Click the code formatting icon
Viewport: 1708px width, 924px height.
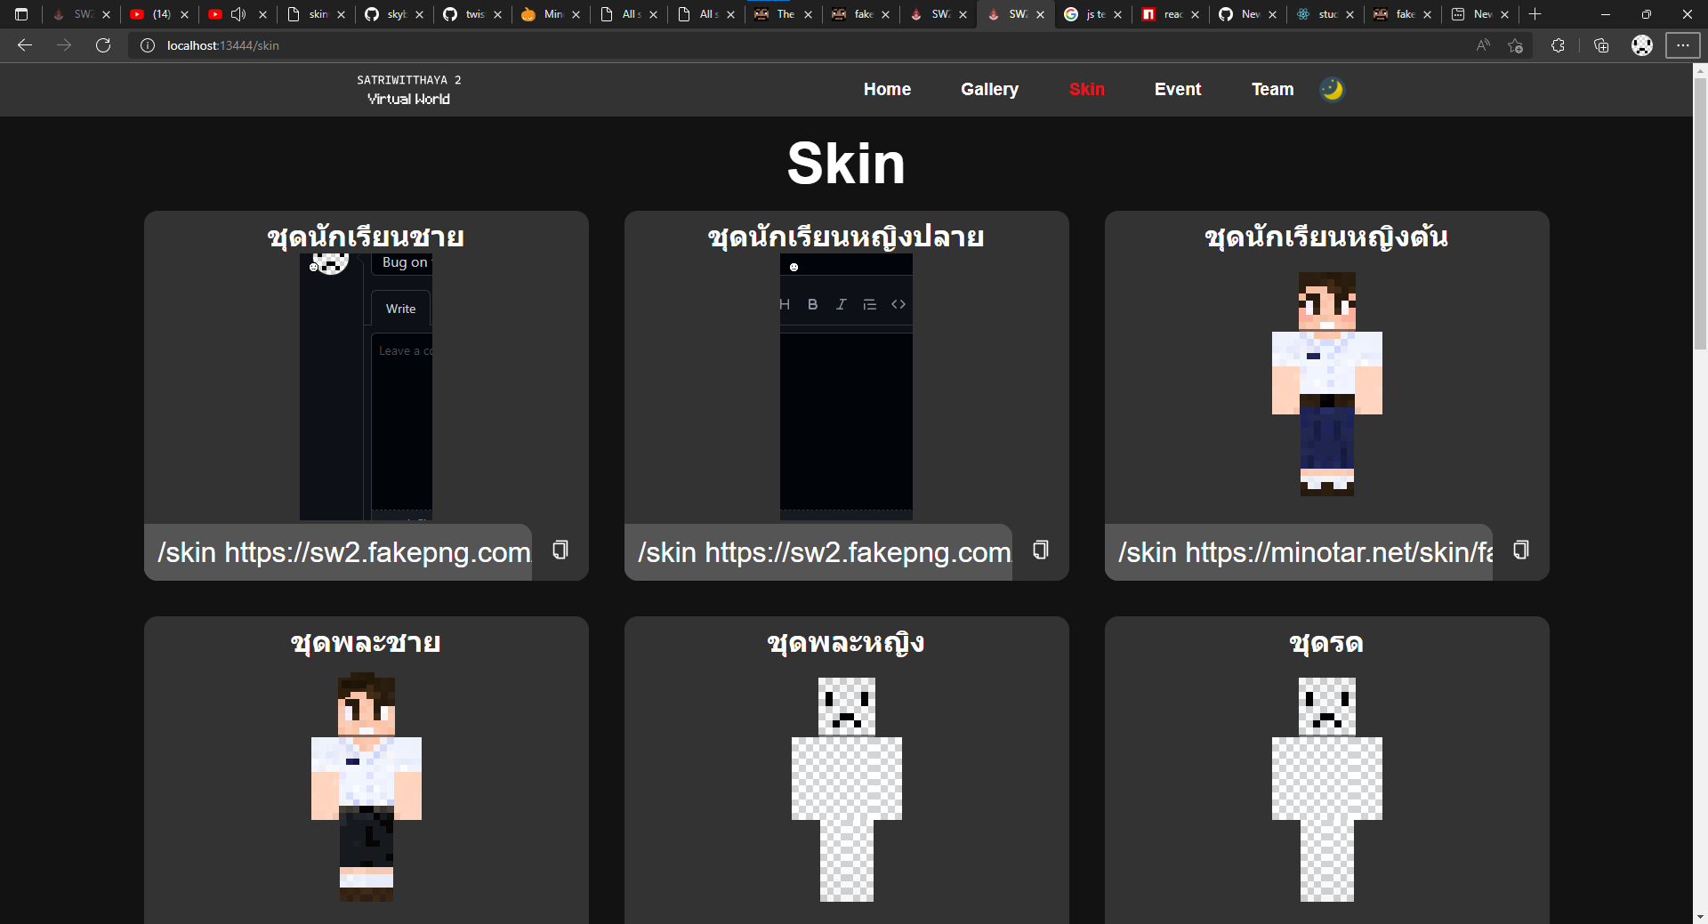[x=898, y=303]
